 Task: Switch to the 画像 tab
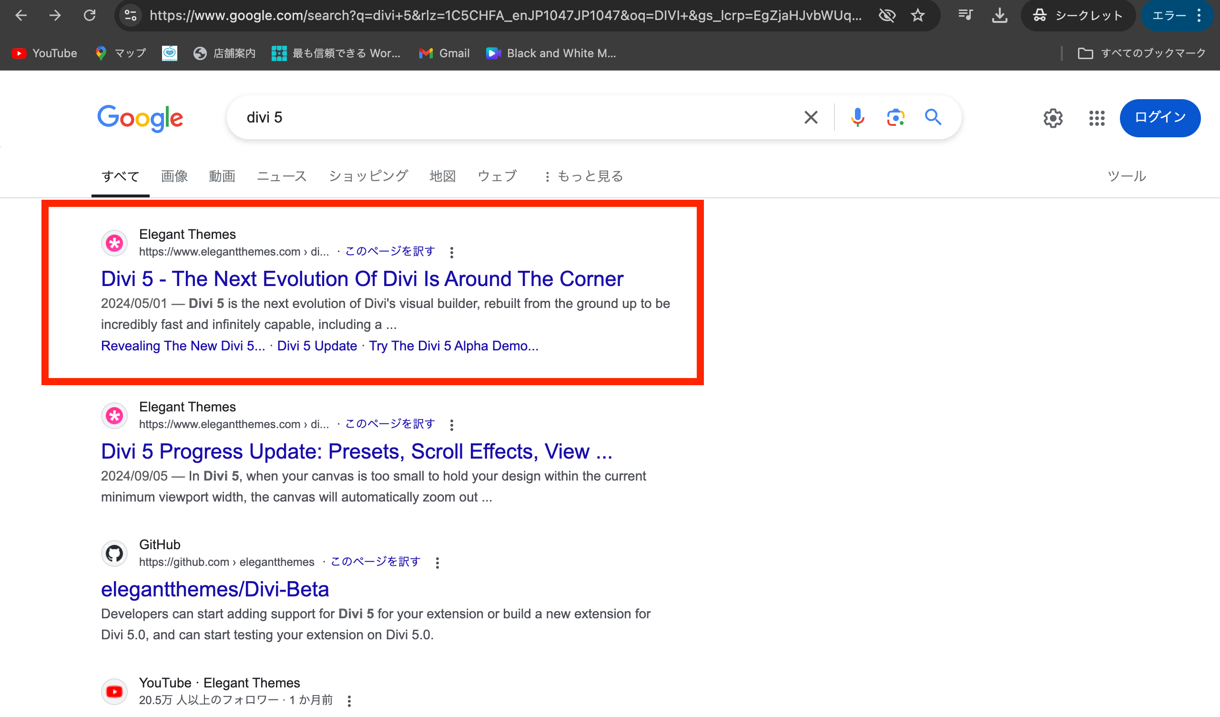(x=174, y=176)
